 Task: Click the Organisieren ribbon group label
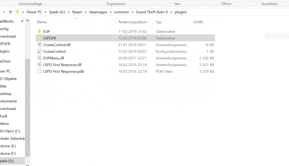point(116,4)
